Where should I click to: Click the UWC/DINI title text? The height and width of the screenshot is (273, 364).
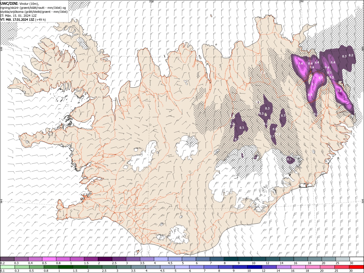(x=9, y=3)
